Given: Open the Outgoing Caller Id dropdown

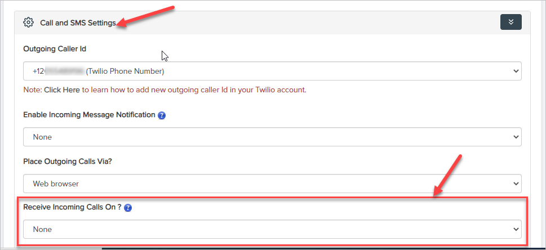Looking at the screenshot, I should point(272,71).
